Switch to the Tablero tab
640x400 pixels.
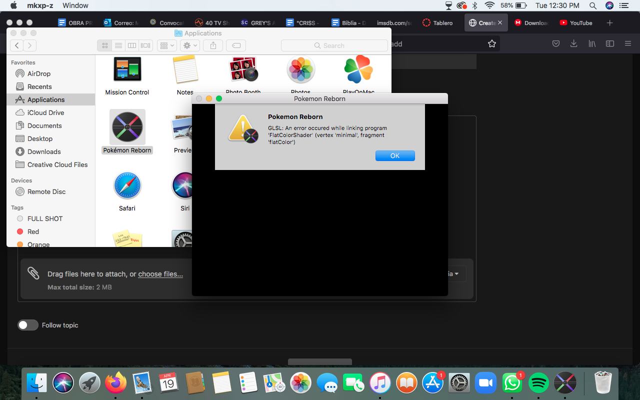[437, 23]
